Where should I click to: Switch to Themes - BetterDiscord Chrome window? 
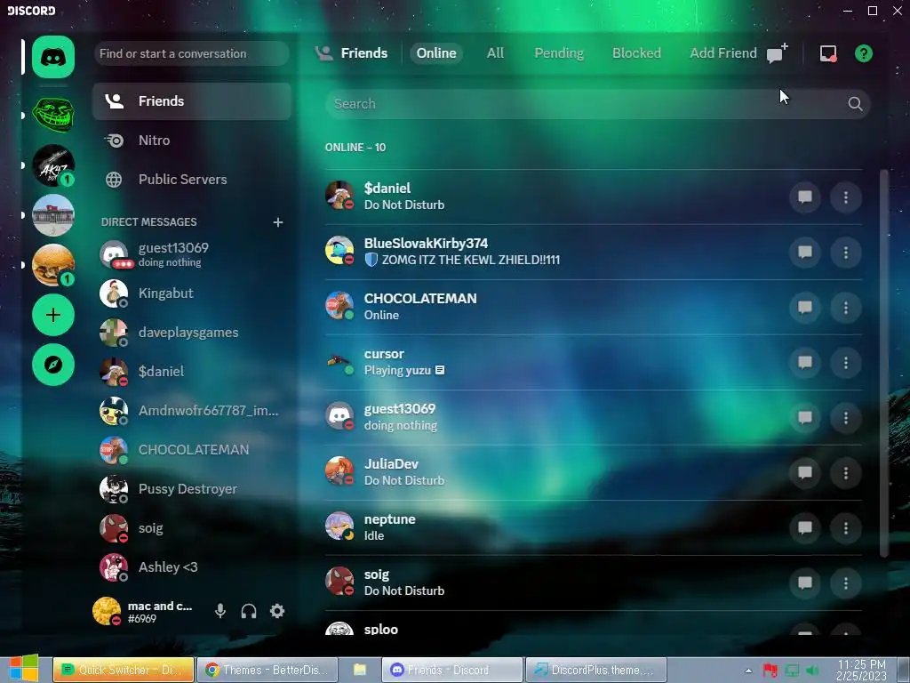pyautogui.click(x=267, y=670)
